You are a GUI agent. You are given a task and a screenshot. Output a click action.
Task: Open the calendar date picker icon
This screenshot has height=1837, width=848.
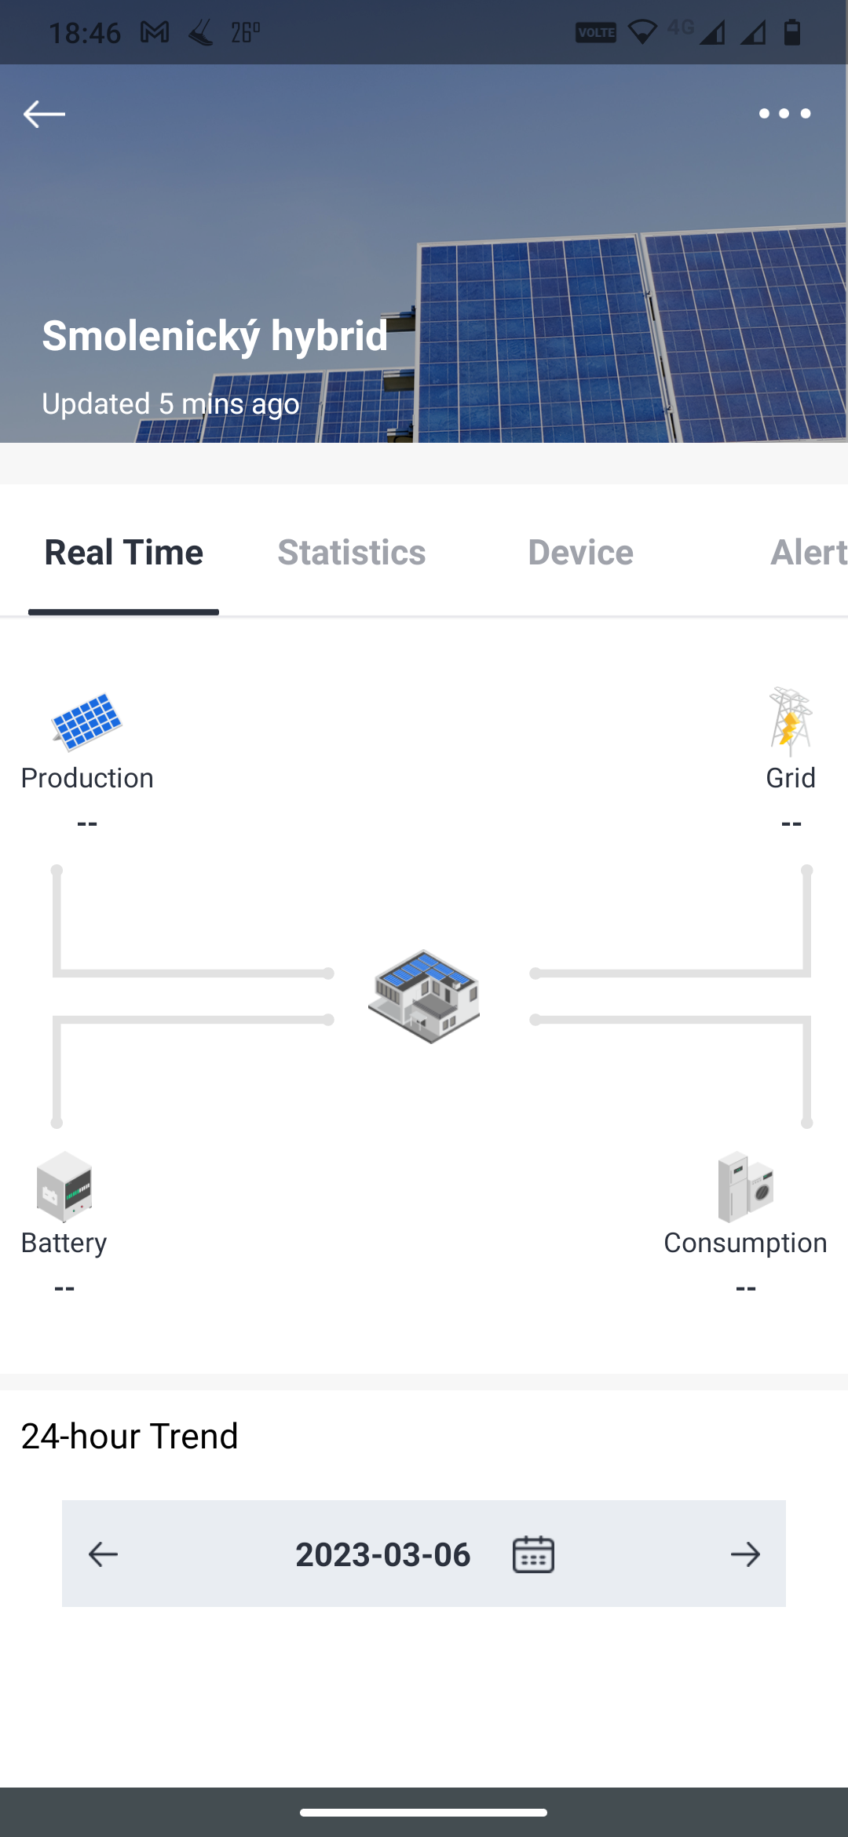(533, 1554)
